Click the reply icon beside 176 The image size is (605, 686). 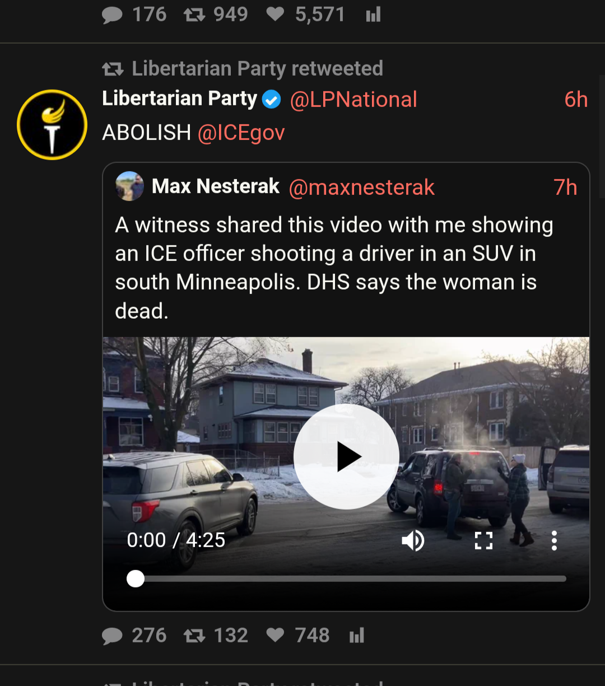pyautogui.click(x=113, y=15)
